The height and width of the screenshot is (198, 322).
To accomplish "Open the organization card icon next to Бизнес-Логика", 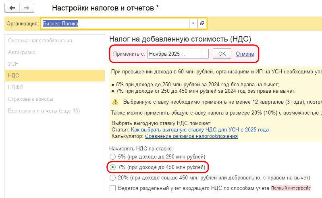I will pyautogui.click(x=202, y=23).
